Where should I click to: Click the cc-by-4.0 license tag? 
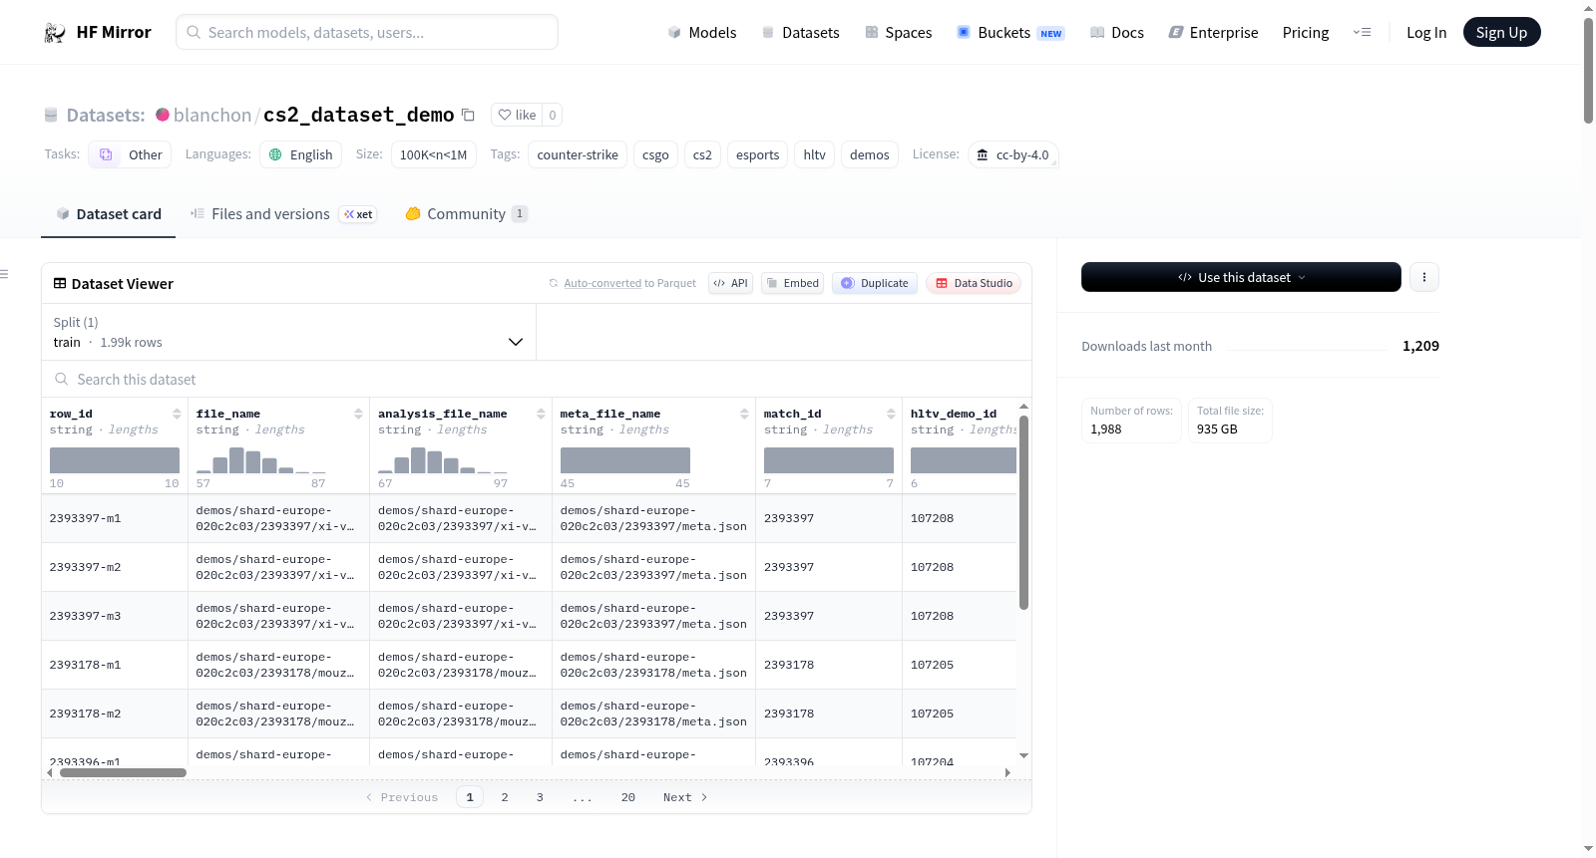pyautogui.click(x=1013, y=154)
